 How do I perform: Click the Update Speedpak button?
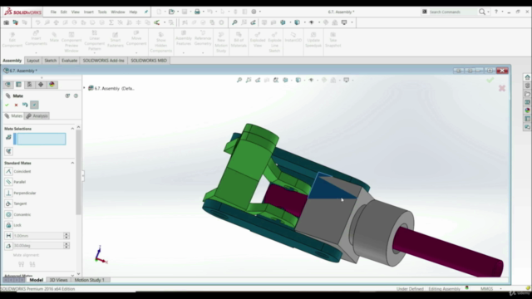click(x=313, y=40)
